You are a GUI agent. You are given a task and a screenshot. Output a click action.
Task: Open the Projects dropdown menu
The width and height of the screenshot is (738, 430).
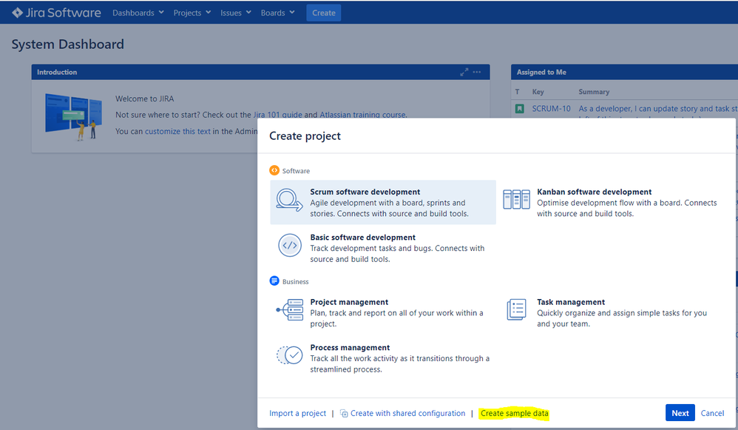[x=192, y=13]
